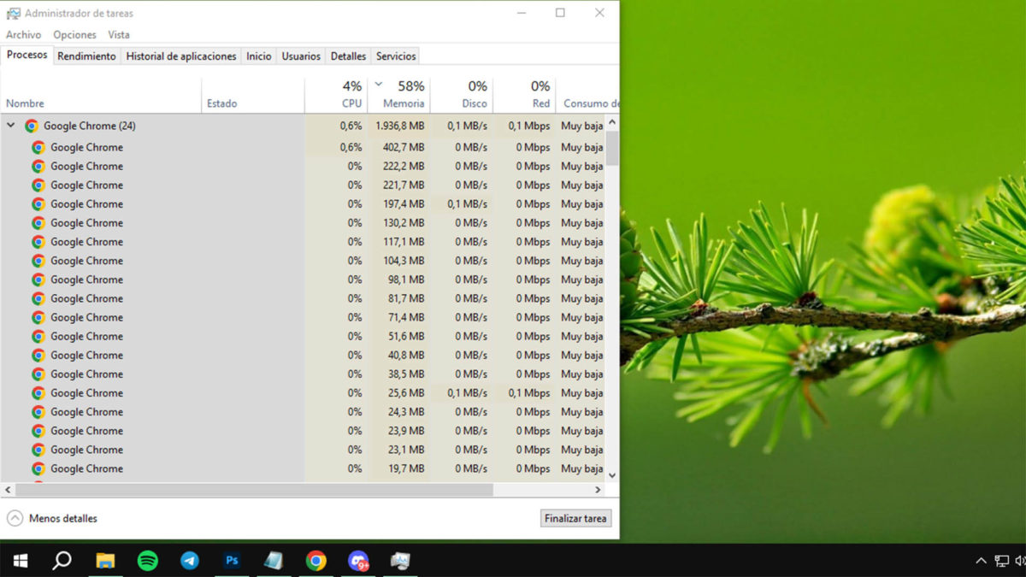Click the Chrome icon of the 221,7 MB process
The width and height of the screenshot is (1026, 577).
pos(38,185)
